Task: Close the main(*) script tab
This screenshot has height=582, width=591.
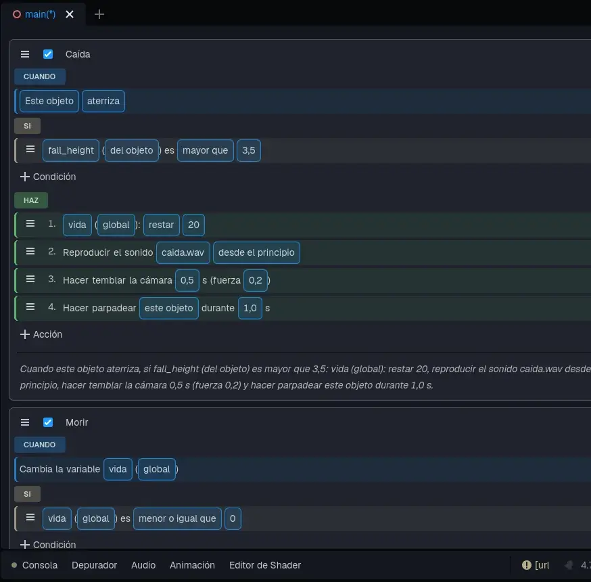Action: point(70,14)
